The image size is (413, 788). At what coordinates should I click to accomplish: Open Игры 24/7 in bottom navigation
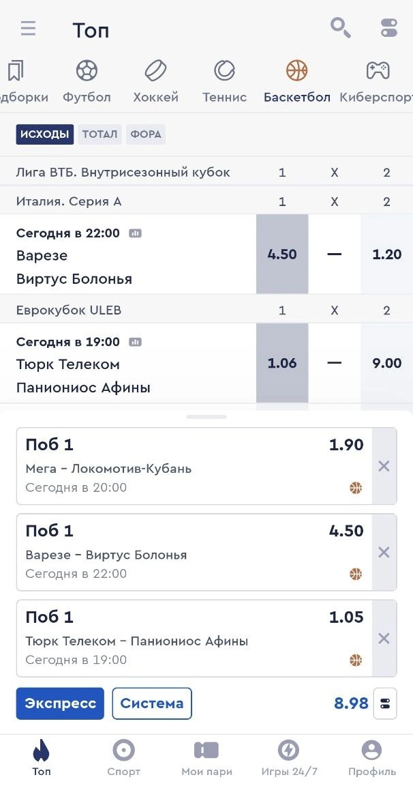(x=289, y=759)
